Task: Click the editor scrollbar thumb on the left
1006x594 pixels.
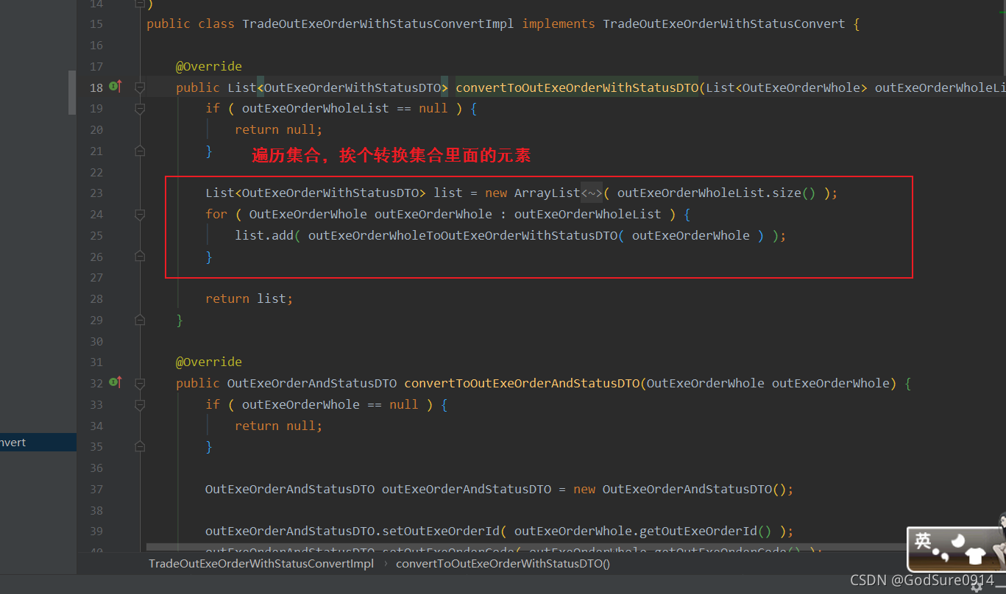Action: (71, 92)
